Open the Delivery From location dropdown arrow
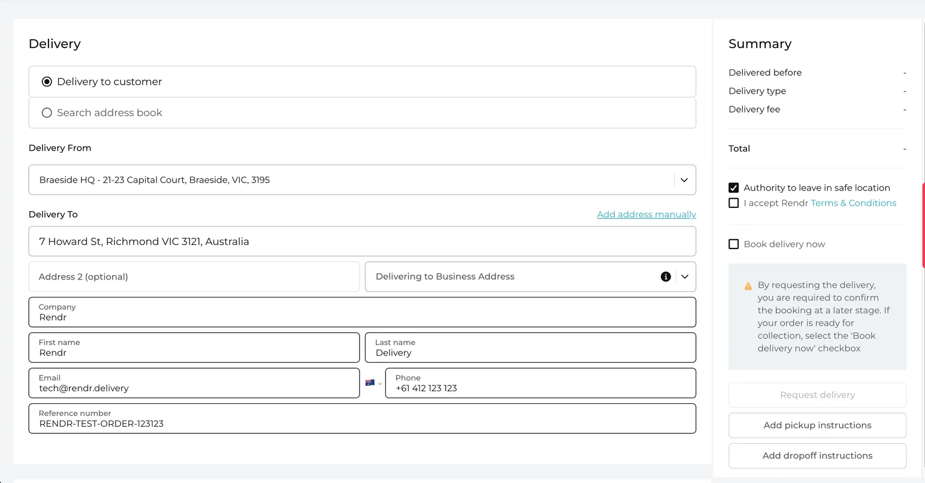Viewport: 925px width, 483px height. (x=684, y=180)
